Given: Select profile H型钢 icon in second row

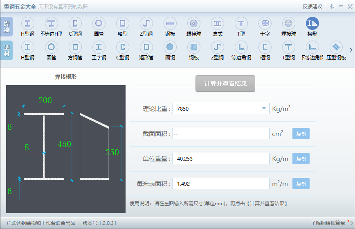Looking at the screenshot, I should click(28, 47).
